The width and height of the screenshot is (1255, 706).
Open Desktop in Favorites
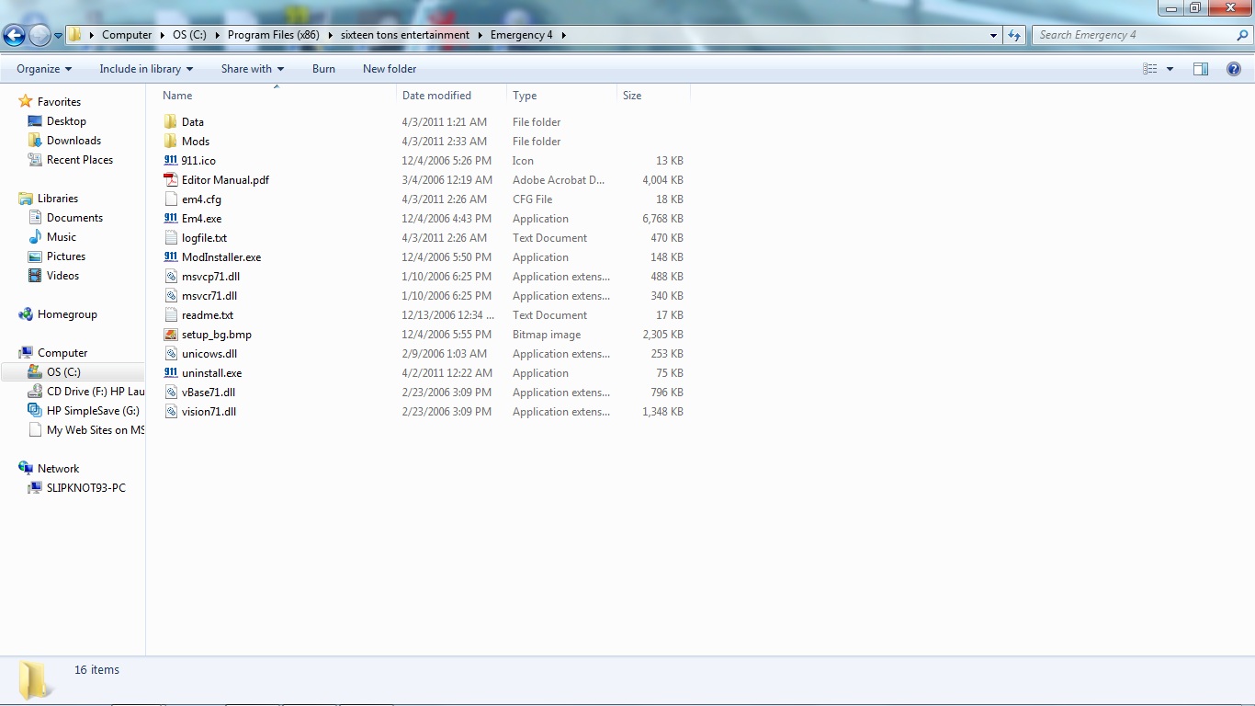click(66, 121)
